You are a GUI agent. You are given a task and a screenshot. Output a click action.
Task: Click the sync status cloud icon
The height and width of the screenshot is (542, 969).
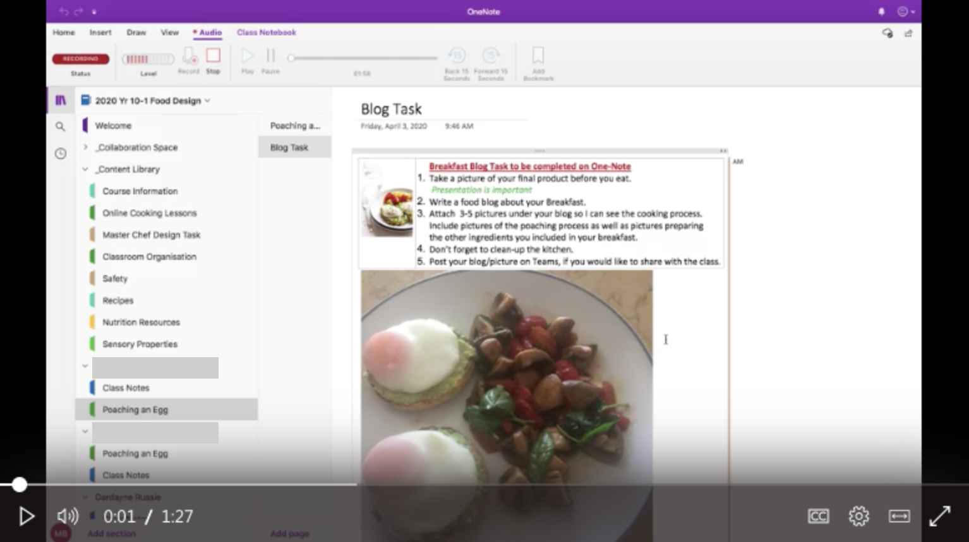point(888,33)
